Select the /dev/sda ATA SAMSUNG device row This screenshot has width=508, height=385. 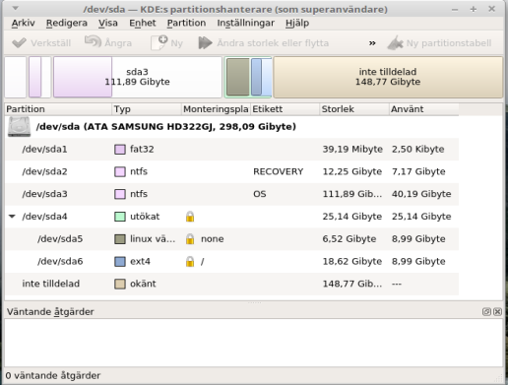point(231,127)
